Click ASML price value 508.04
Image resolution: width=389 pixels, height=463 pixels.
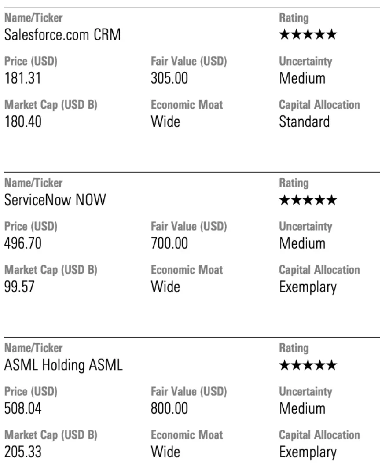point(23,408)
